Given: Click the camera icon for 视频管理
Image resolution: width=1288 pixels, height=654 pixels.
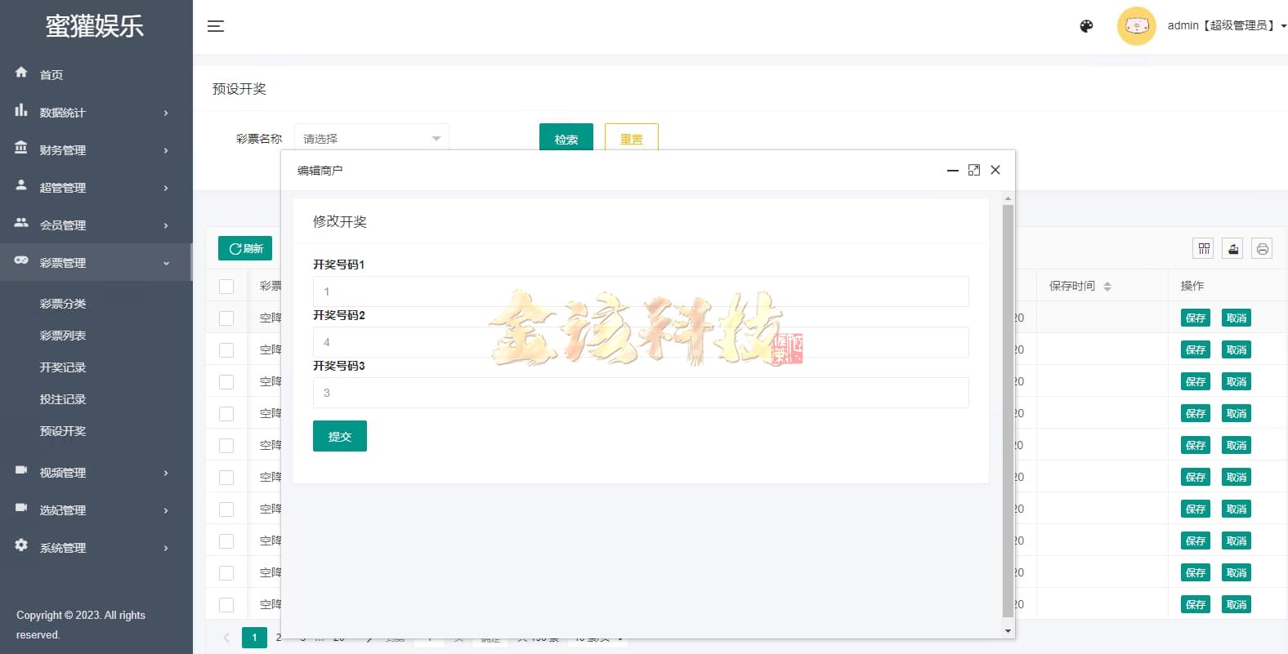Looking at the screenshot, I should pos(21,470).
